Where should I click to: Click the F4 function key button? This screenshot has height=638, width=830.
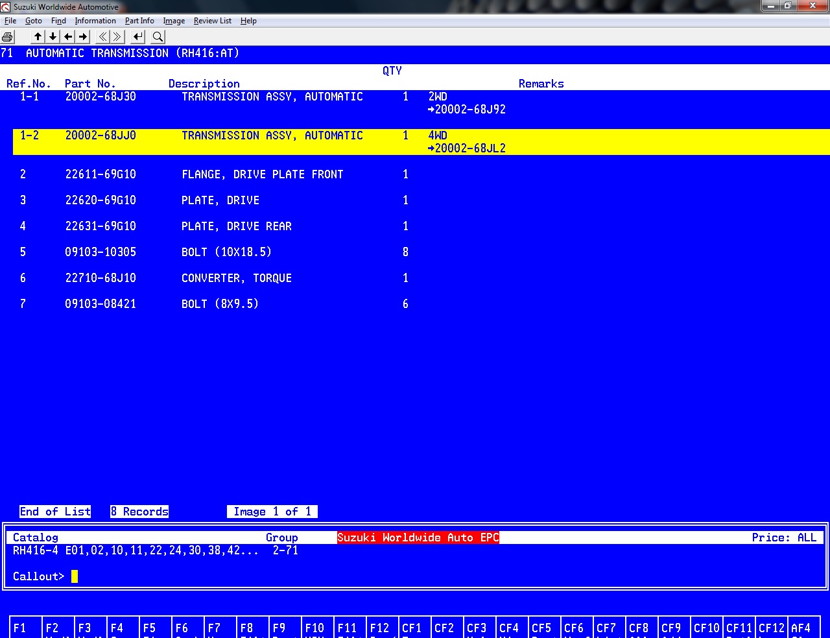(123, 628)
